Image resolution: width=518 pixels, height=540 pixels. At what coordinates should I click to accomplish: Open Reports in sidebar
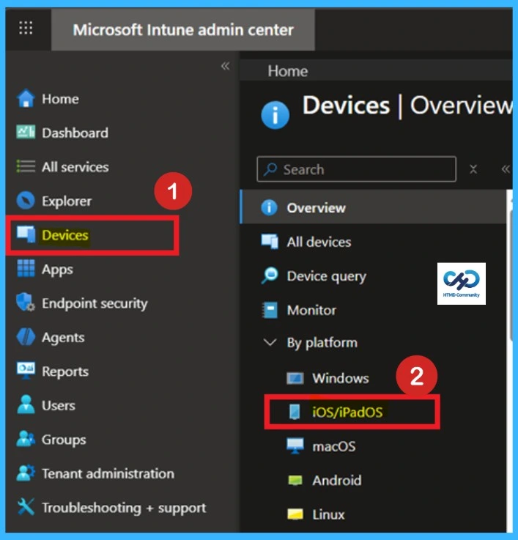click(65, 371)
